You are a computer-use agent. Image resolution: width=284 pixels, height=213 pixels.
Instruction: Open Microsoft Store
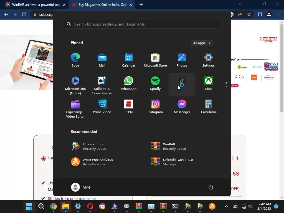point(155,60)
